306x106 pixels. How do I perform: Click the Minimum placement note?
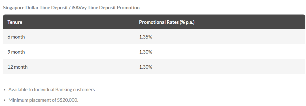[x=43, y=100]
